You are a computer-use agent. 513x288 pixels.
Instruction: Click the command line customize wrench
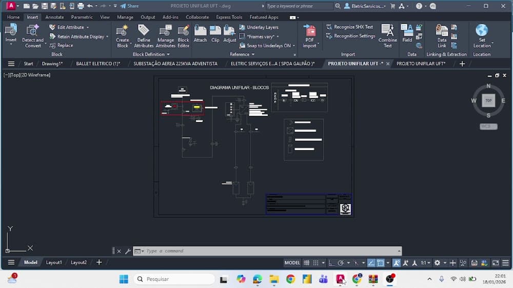[x=128, y=251]
